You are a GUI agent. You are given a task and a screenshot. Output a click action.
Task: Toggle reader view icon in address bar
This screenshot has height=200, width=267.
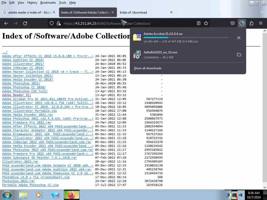198,23
